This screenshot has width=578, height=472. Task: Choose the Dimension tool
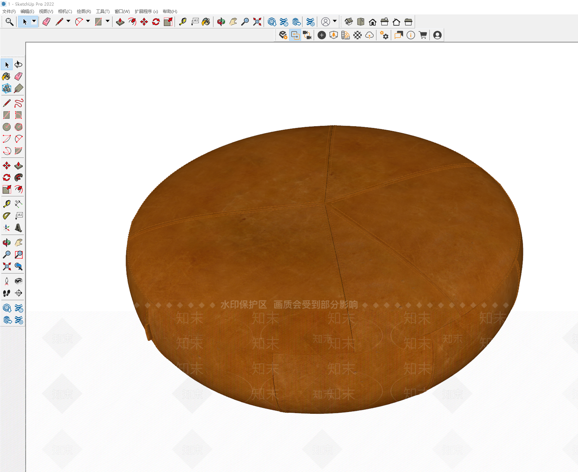(18, 204)
